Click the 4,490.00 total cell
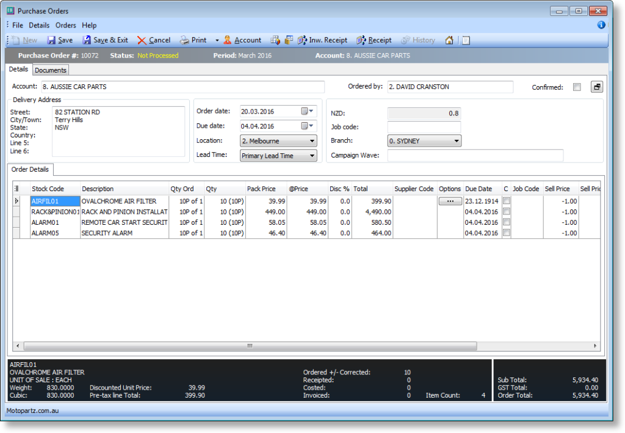Image resolution: width=625 pixels, height=433 pixels. click(372, 212)
